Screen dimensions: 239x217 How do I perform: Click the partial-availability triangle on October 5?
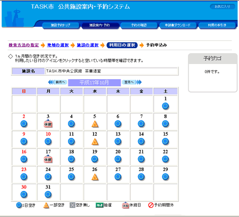pos(95,124)
